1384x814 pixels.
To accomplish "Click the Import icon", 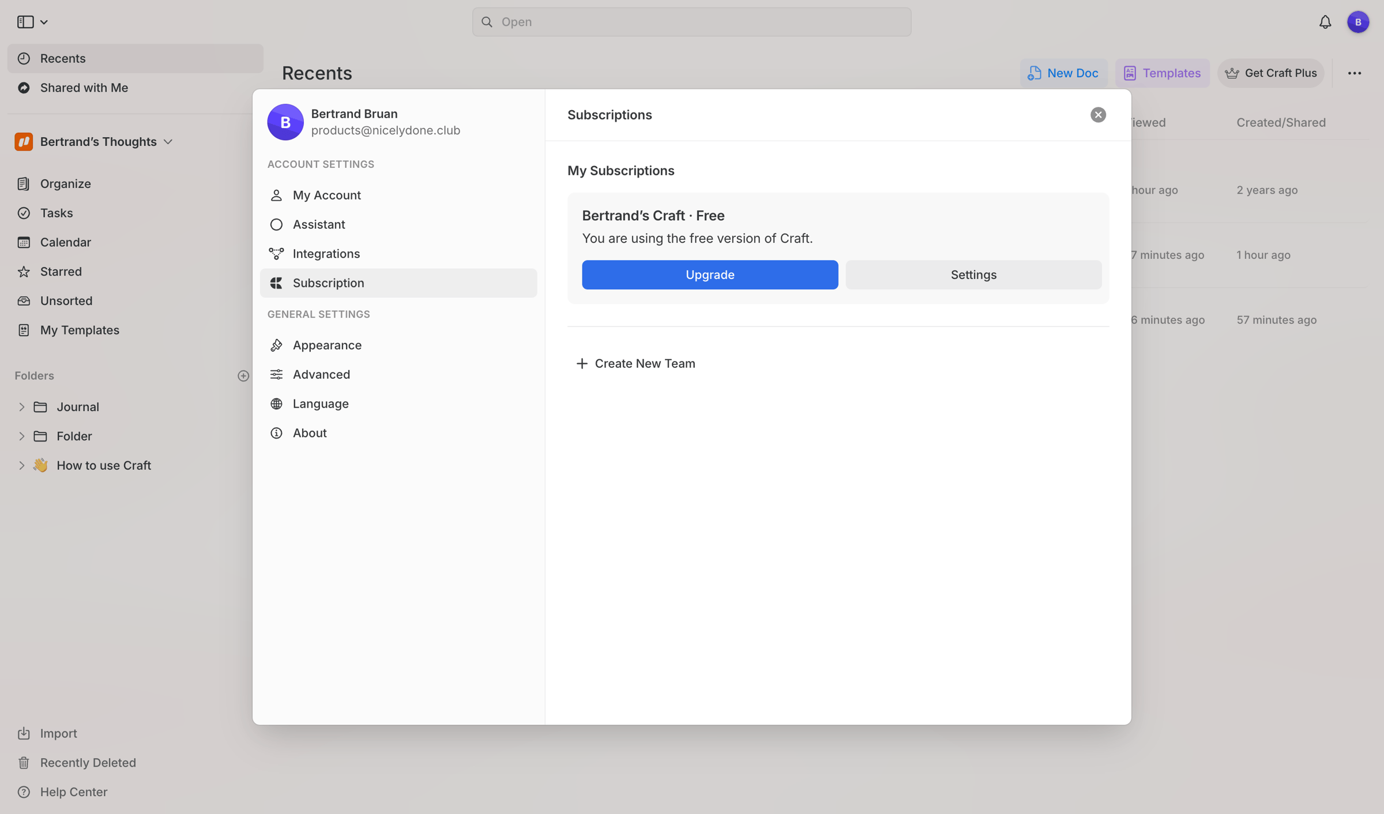I will tap(24, 733).
